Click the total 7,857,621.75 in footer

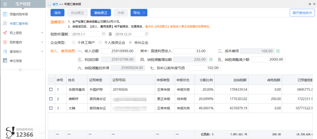click(x=239, y=134)
